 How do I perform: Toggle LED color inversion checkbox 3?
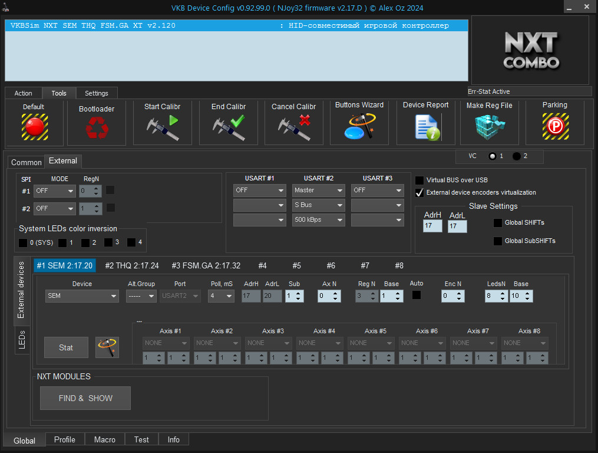pyautogui.click(x=108, y=242)
